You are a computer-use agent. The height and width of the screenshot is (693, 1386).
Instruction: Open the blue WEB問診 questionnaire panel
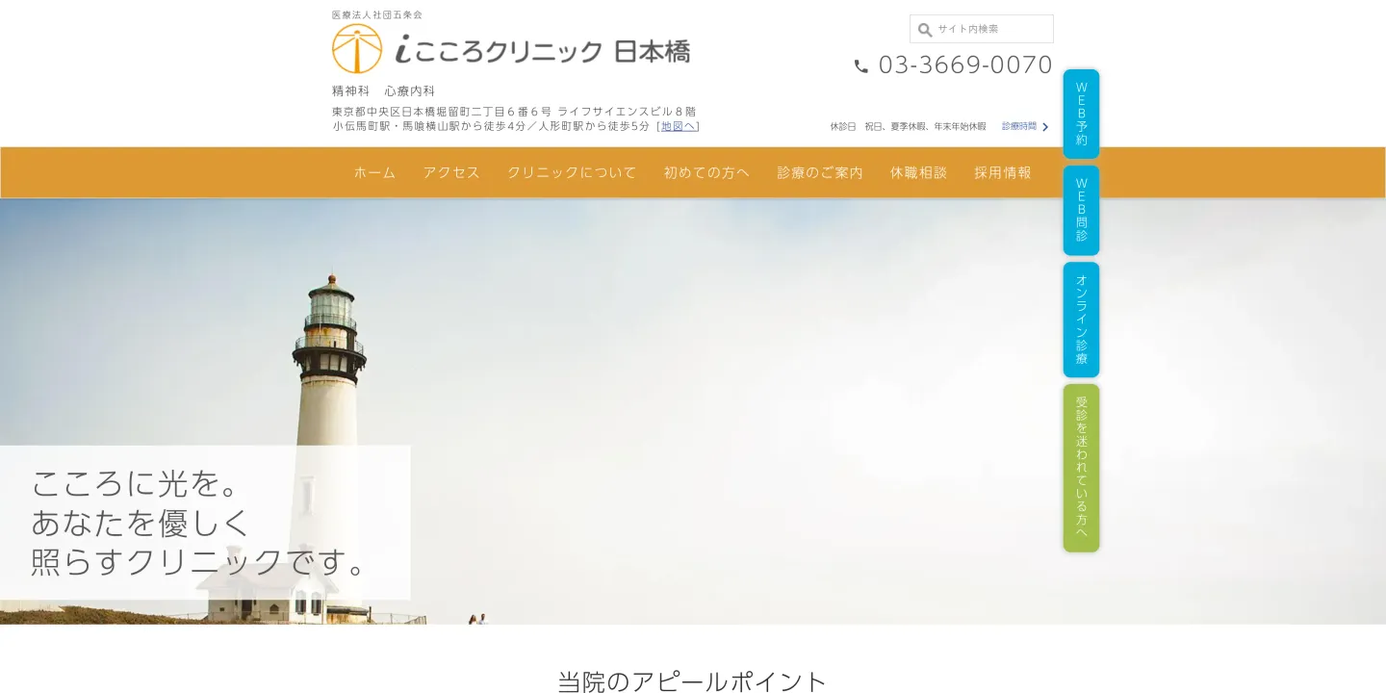(1081, 208)
